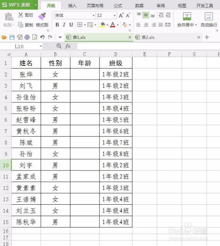Viewport: 220px width, 246px height.
Task: Open fill color dropdown arrow
Action: pos(107,25)
